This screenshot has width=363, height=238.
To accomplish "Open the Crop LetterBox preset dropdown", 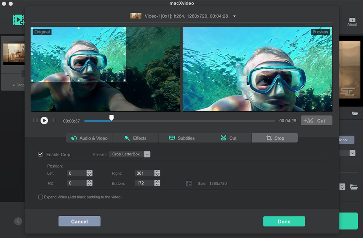I will point(147,154).
